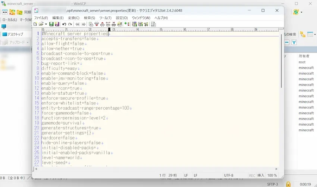Click WinSCP synchronize folders orange icon
Screen dimensions: 317x187
click(12, 12)
